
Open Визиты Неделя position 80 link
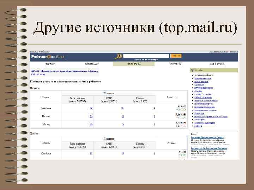91,116
